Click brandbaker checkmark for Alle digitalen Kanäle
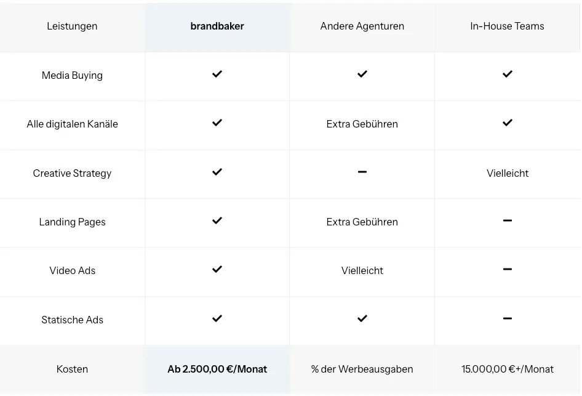Viewport: 582px width, 396px height. [217, 123]
